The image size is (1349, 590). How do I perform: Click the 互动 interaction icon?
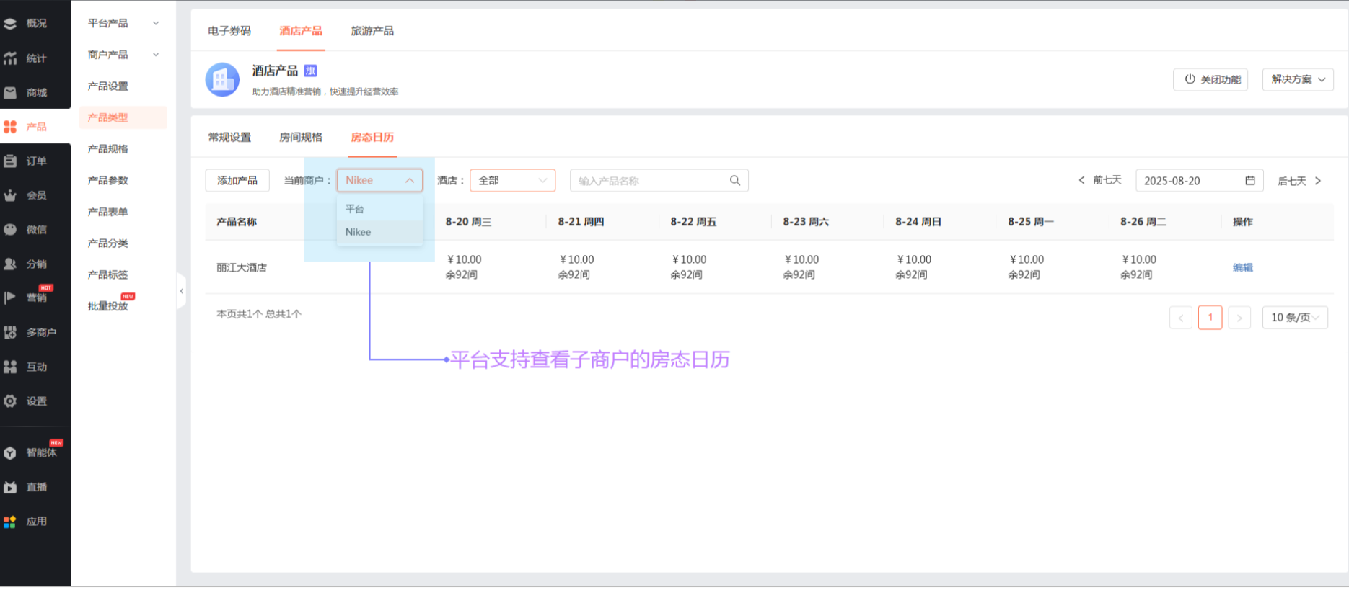(10, 367)
